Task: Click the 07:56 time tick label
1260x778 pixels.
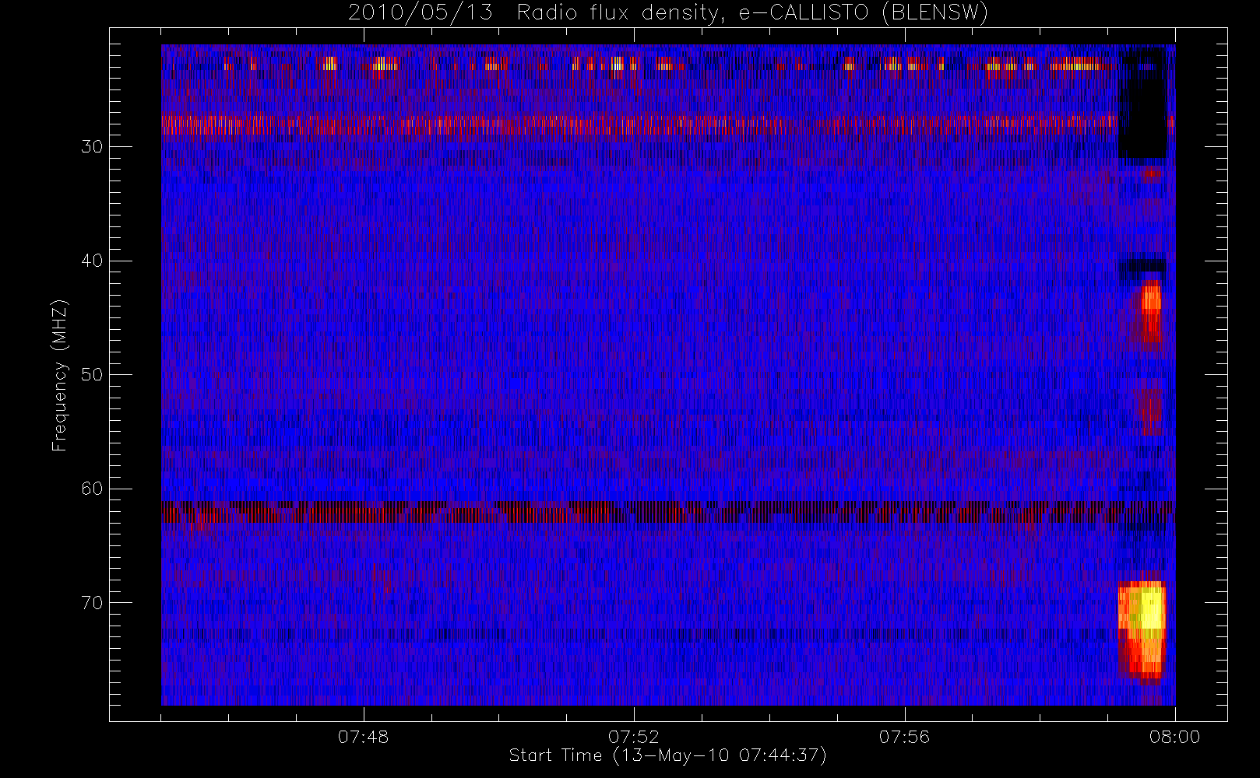Action: click(x=904, y=736)
